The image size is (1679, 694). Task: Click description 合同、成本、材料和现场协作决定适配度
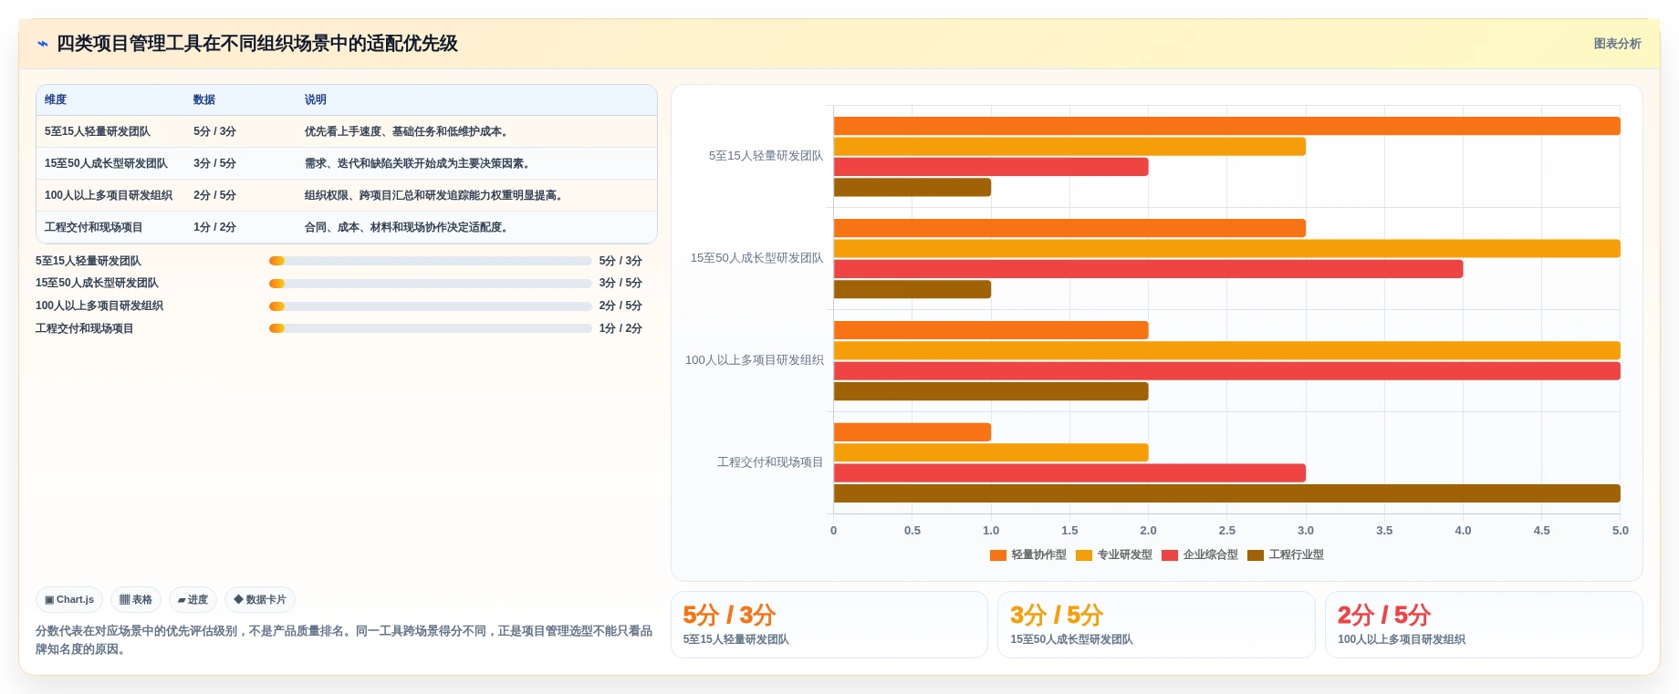[408, 227]
